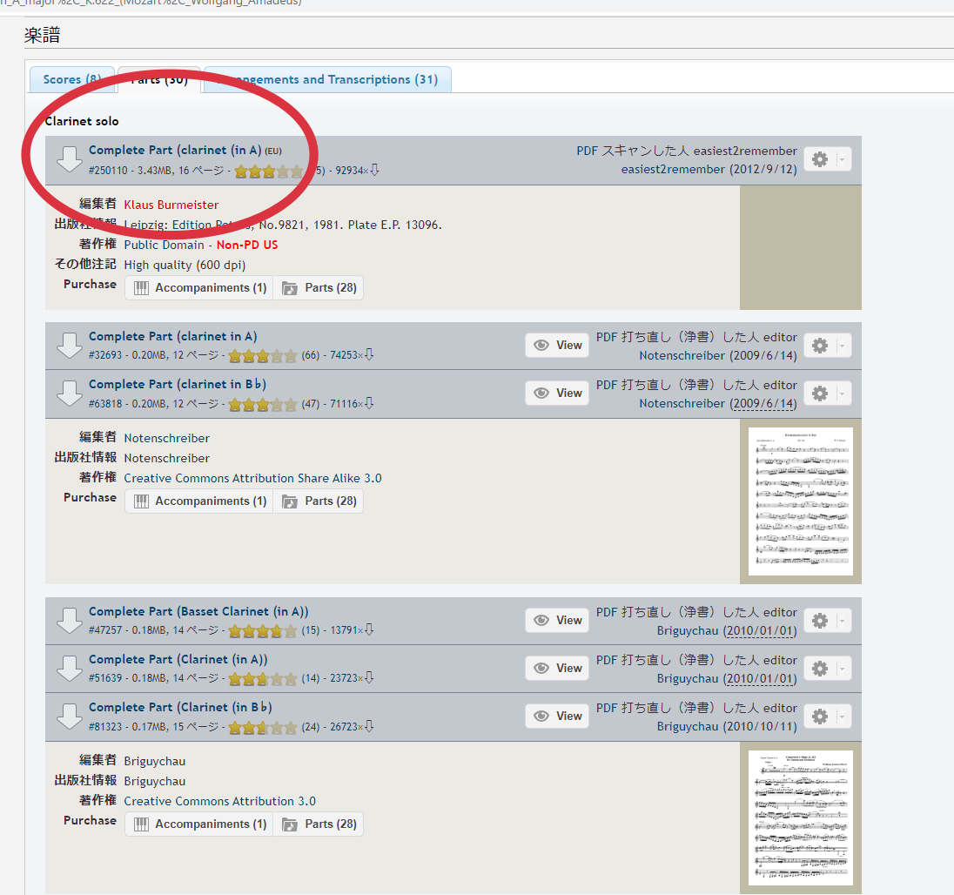This screenshot has height=895, width=954.
Task: Open Creative Commons Attribution Share Alike 3.0 link
Action: point(252,478)
